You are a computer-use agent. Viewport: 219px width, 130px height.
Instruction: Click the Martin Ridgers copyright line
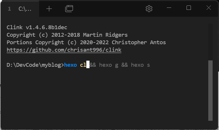67,35
